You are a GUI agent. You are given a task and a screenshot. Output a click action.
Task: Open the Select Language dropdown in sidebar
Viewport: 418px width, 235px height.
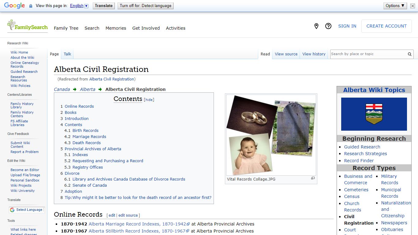(x=26, y=210)
